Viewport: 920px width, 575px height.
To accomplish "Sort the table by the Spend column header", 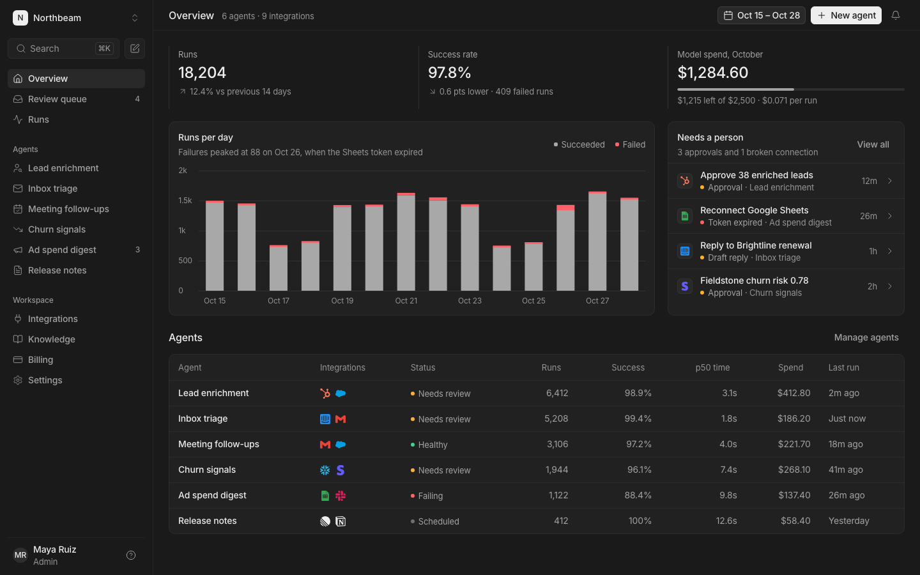I will pos(790,367).
